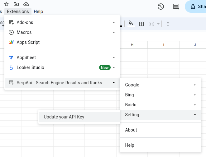Click the AppSheet submenu arrow
The width and height of the screenshot is (206, 157).
click(x=114, y=58)
